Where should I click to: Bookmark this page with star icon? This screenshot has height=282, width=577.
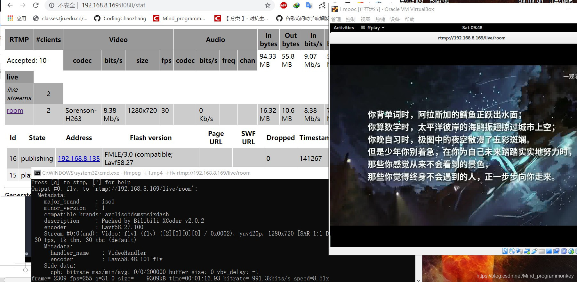(x=268, y=5)
